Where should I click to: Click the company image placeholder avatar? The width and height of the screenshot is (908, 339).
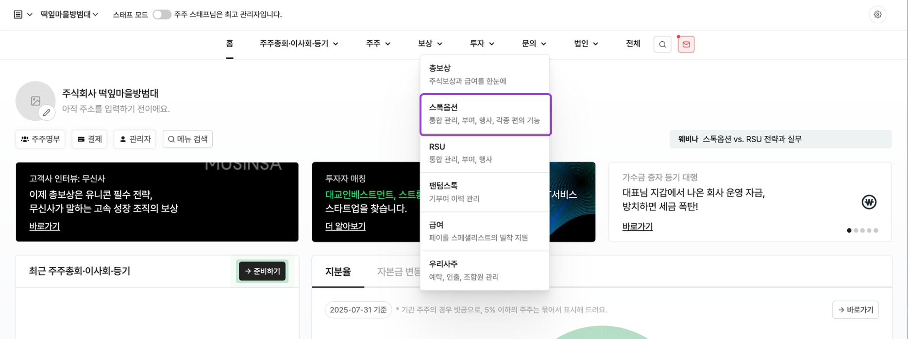[x=35, y=100]
